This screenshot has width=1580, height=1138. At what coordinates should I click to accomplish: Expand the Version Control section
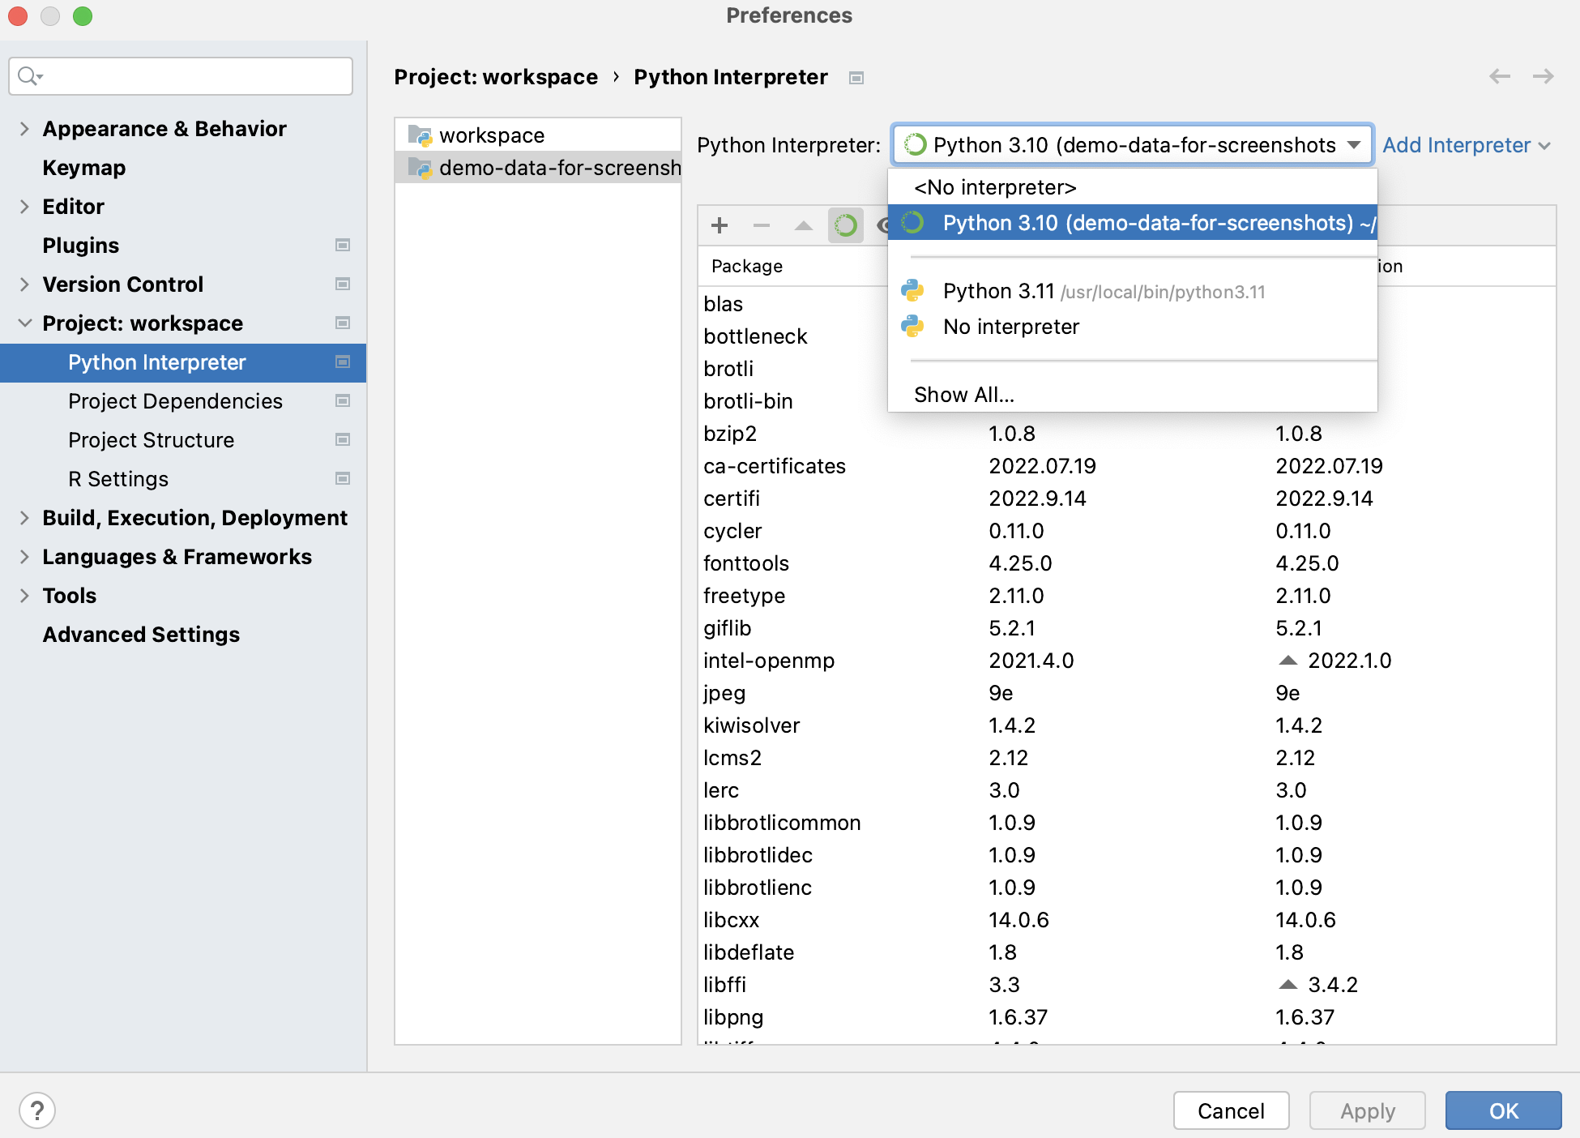tap(24, 284)
